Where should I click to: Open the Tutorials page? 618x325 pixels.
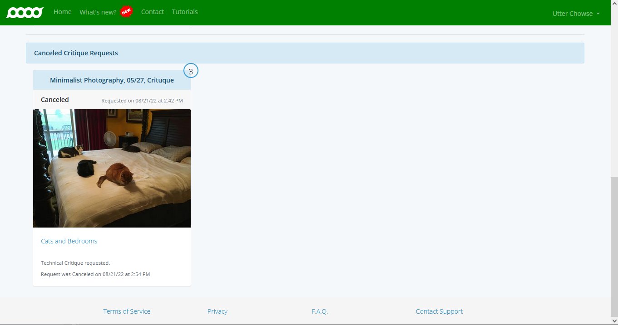(x=185, y=12)
